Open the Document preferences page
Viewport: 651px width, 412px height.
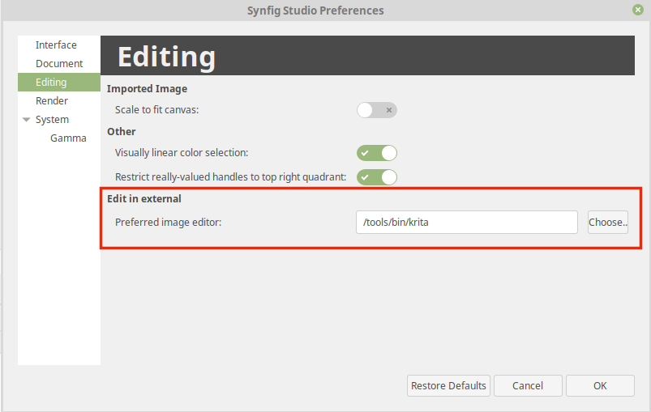pos(59,64)
